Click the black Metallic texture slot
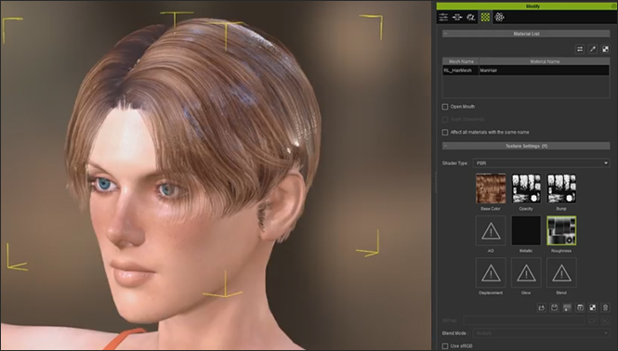 point(526,231)
